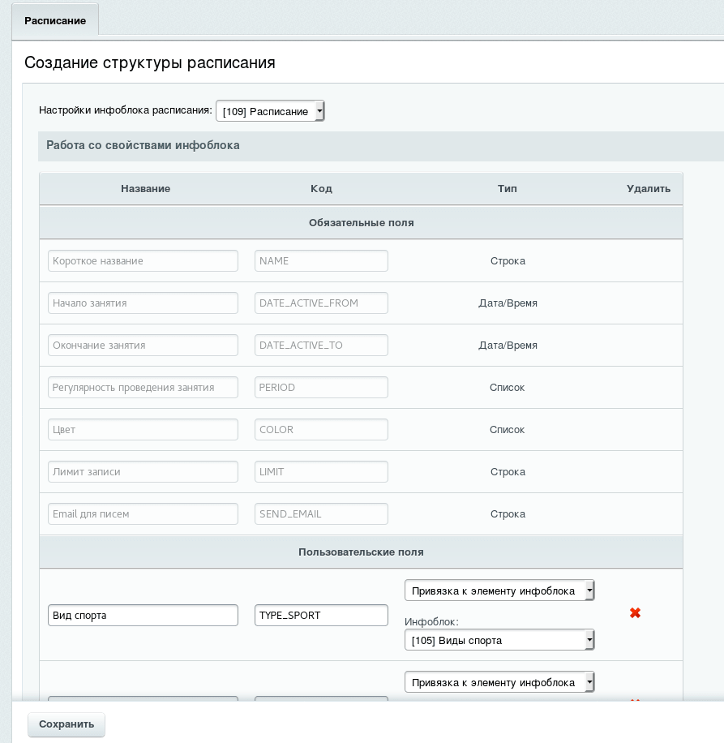Open the schedule infoblock dropdown [109] Расписание
Image resolution: width=724 pixels, height=743 pixels.
tap(270, 111)
